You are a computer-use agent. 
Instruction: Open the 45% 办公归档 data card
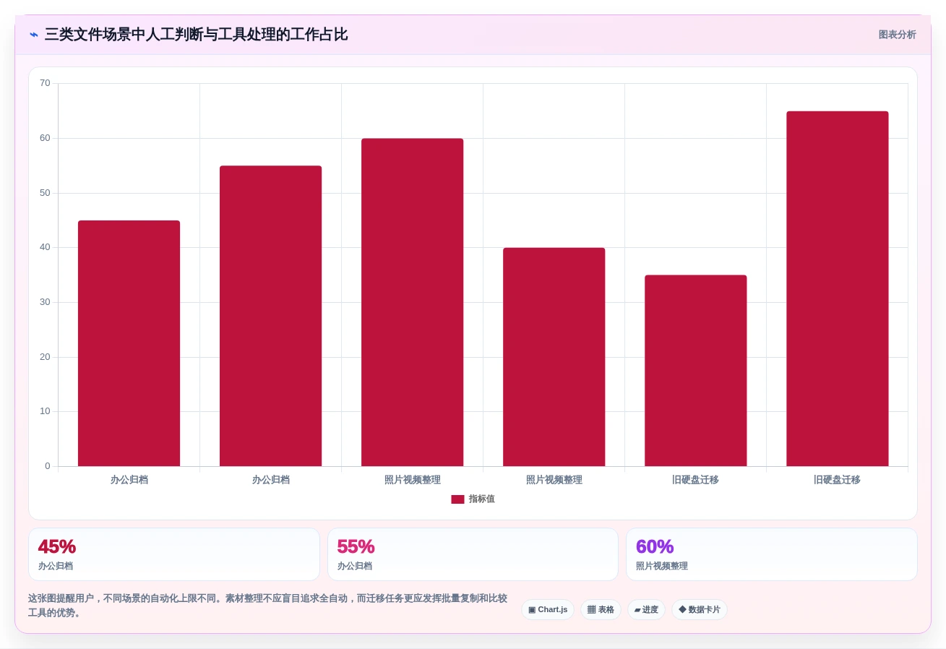[x=174, y=554]
